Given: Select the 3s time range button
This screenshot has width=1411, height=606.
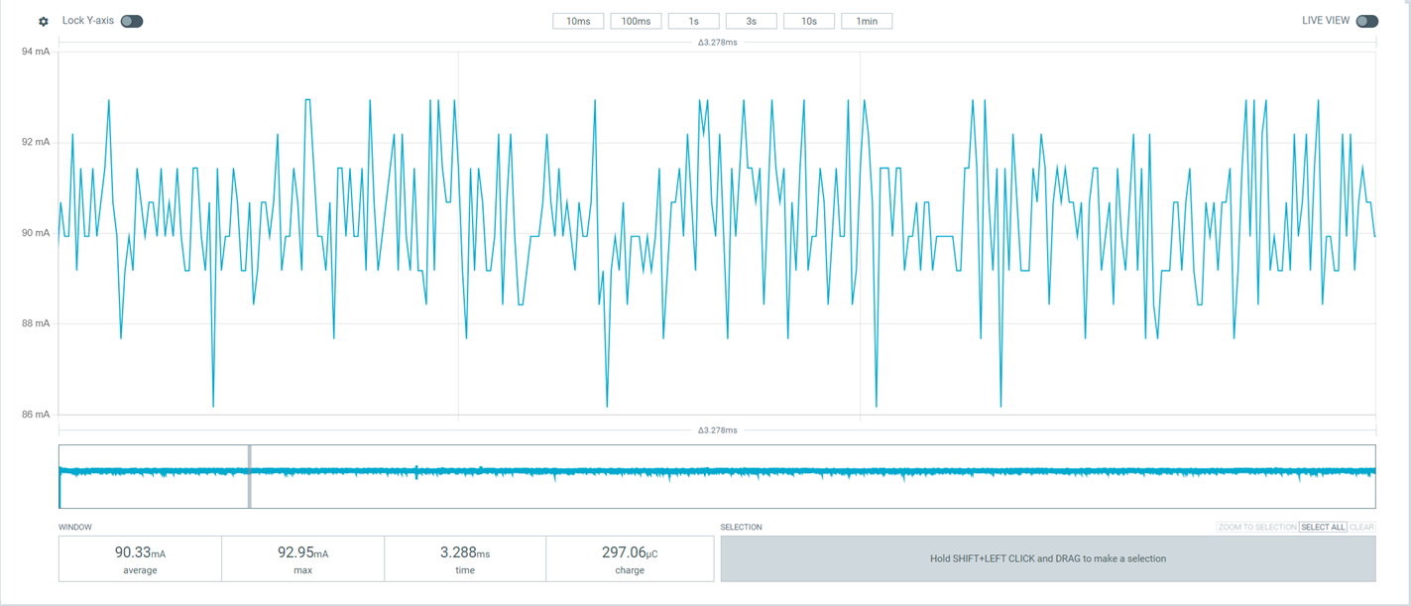Looking at the screenshot, I should tap(751, 21).
